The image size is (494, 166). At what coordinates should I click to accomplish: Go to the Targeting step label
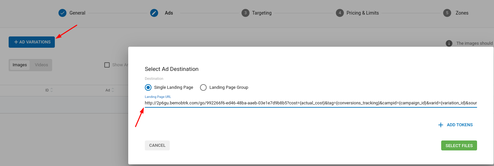262,13
